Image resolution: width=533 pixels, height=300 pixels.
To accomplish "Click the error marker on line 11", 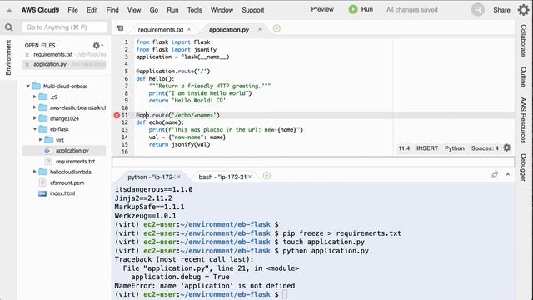I will pyautogui.click(x=117, y=115).
